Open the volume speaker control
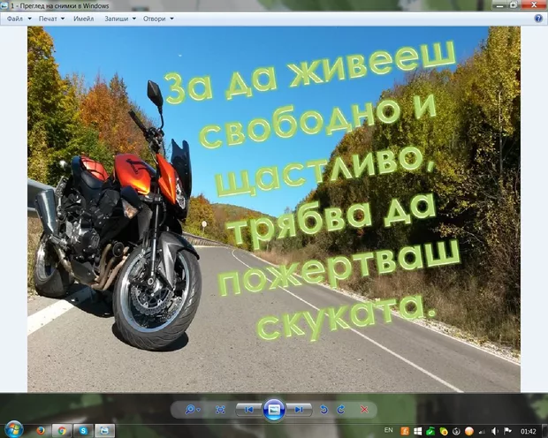This screenshot has height=438, width=548. point(495,431)
